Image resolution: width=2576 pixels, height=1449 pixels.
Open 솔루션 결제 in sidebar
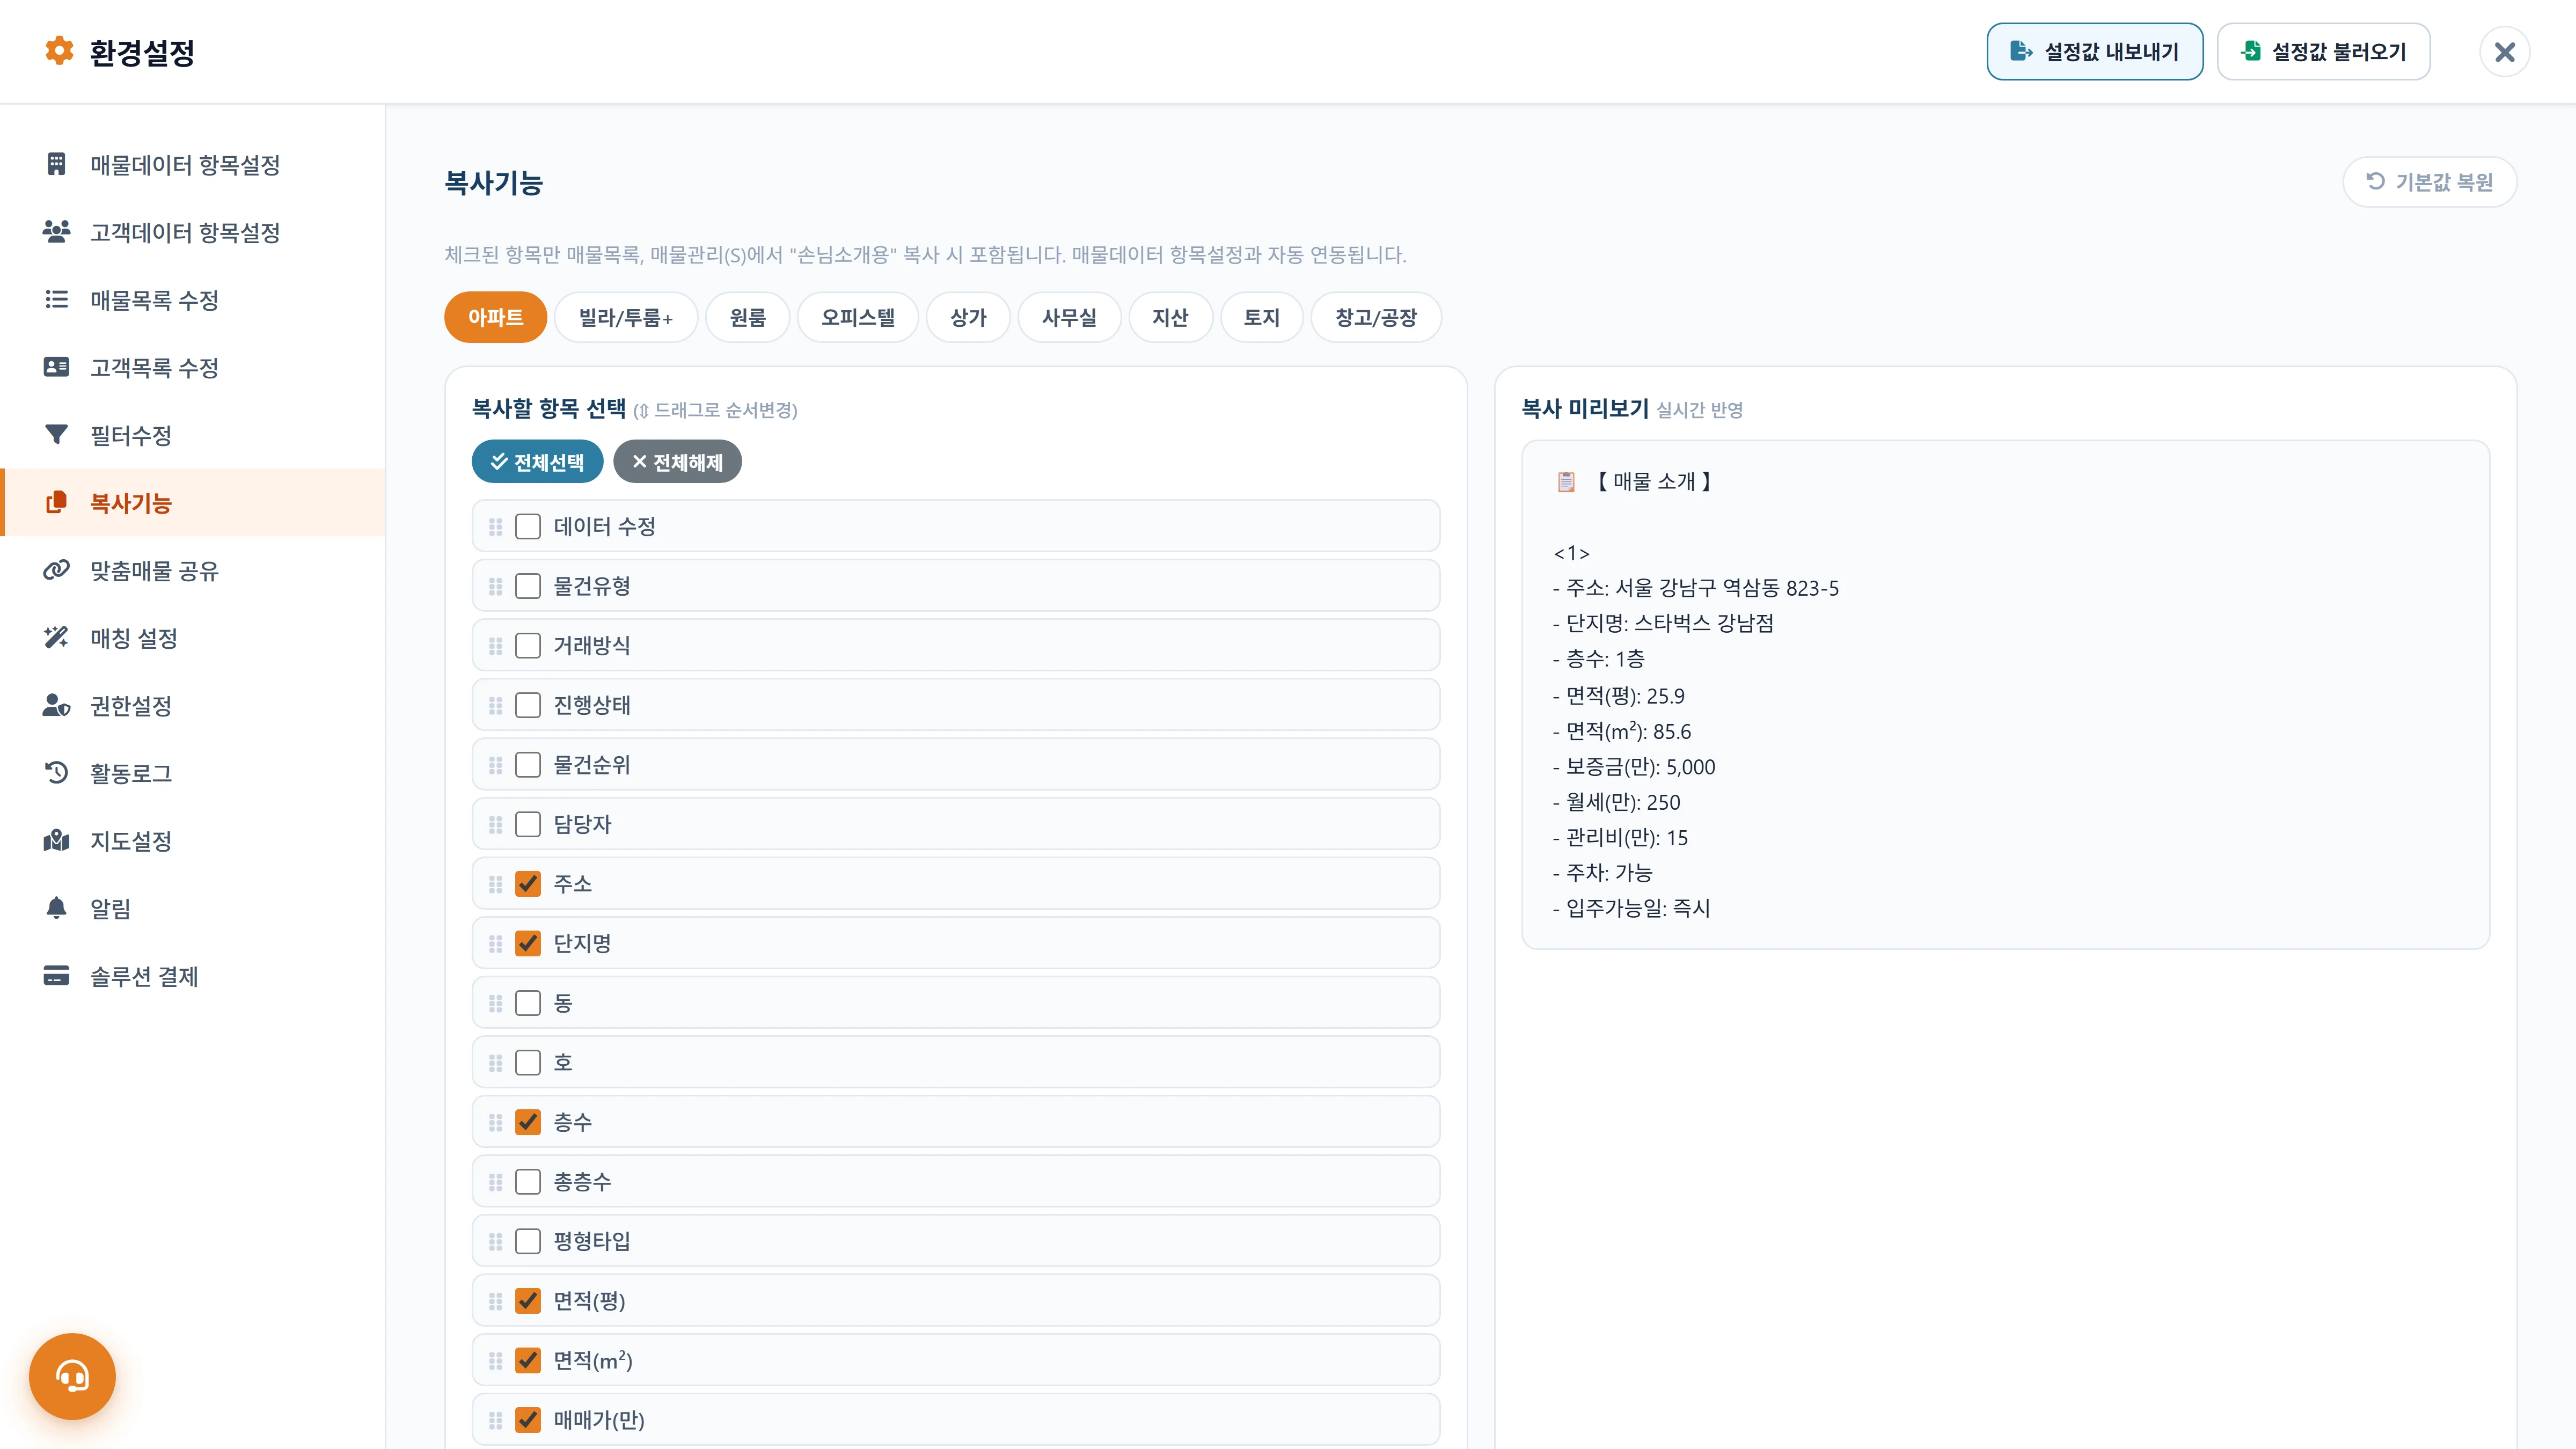(192, 976)
